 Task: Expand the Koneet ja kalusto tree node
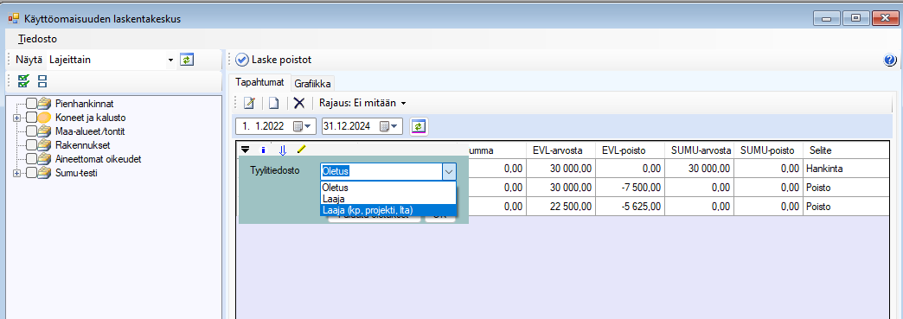click(16, 118)
